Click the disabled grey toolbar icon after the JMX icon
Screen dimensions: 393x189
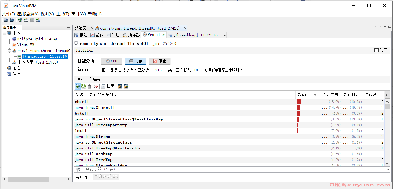(x=32, y=20)
